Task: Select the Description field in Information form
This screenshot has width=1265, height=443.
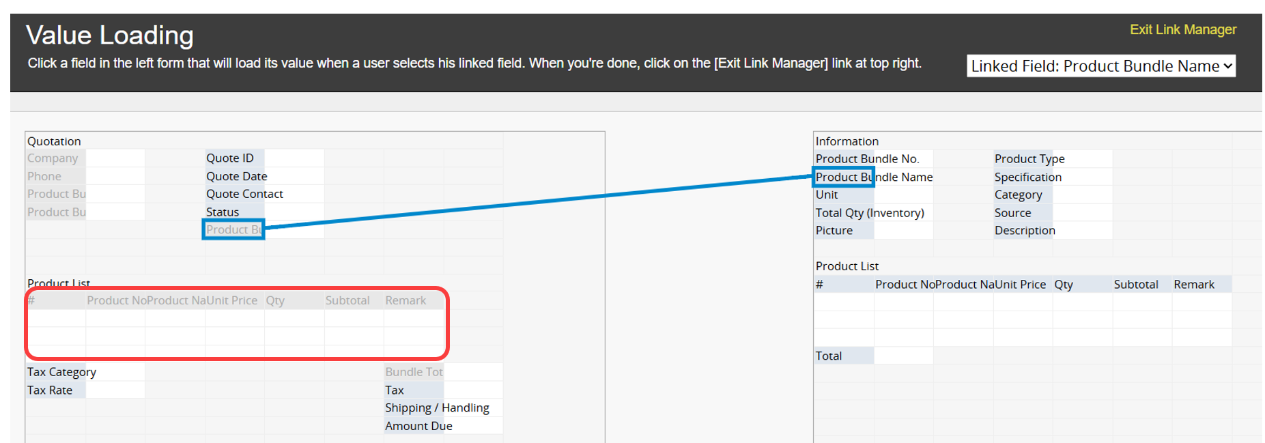Action: (x=1025, y=231)
